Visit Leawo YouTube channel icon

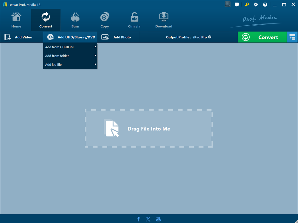point(158,219)
